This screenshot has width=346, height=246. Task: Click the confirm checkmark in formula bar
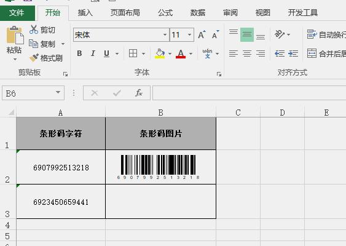pos(117,93)
